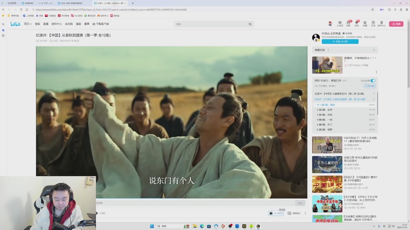Screen dimensions: 410x230
Task: Click the pink upload button
Action: 396,24
